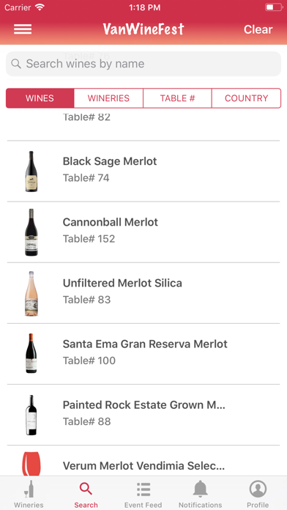287x510 pixels.
Task: Tap the VanWineFest title
Action: tap(143, 29)
